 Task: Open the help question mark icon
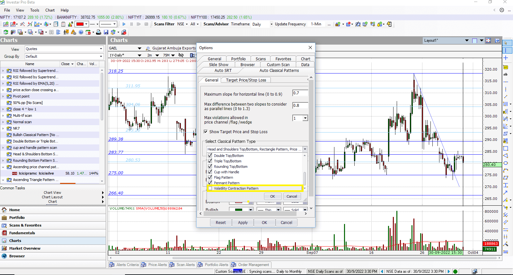(x=81, y=32)
